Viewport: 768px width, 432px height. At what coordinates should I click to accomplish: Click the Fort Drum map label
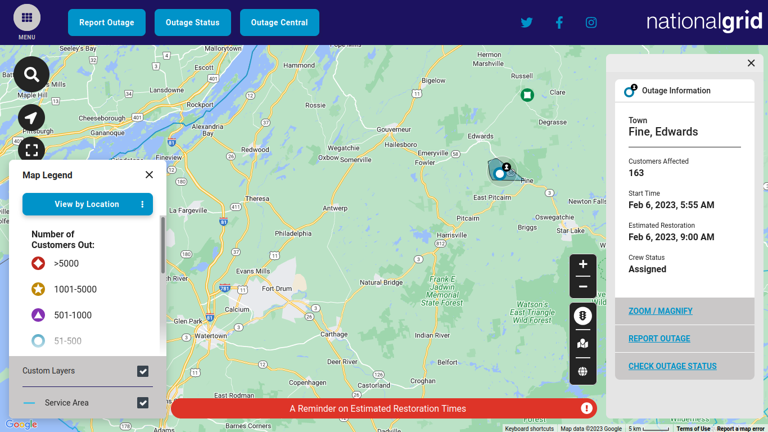[x=277, y=289]
